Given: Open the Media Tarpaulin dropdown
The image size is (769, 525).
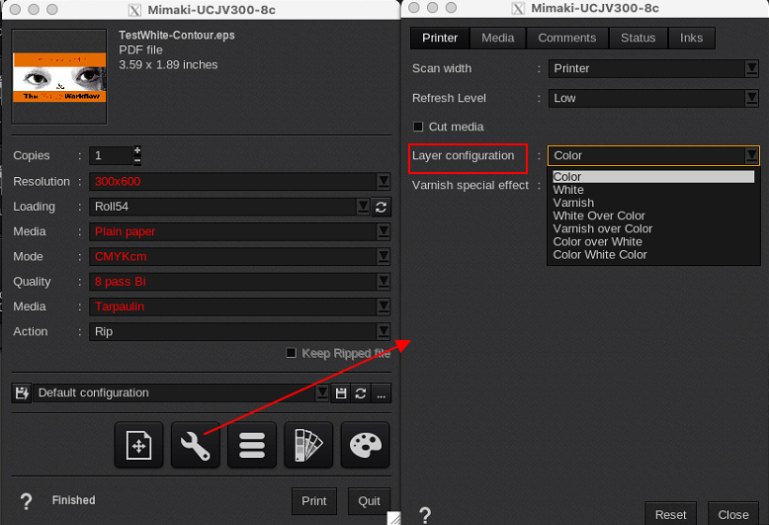Looking at the screenshot, I should click(384, 306).
